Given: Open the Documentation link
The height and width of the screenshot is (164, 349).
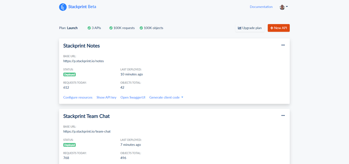Looking at the screenshot, I should point(261,7).
